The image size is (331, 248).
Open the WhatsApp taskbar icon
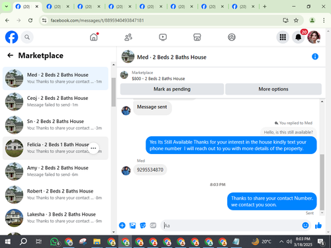(x=54, y=241)
